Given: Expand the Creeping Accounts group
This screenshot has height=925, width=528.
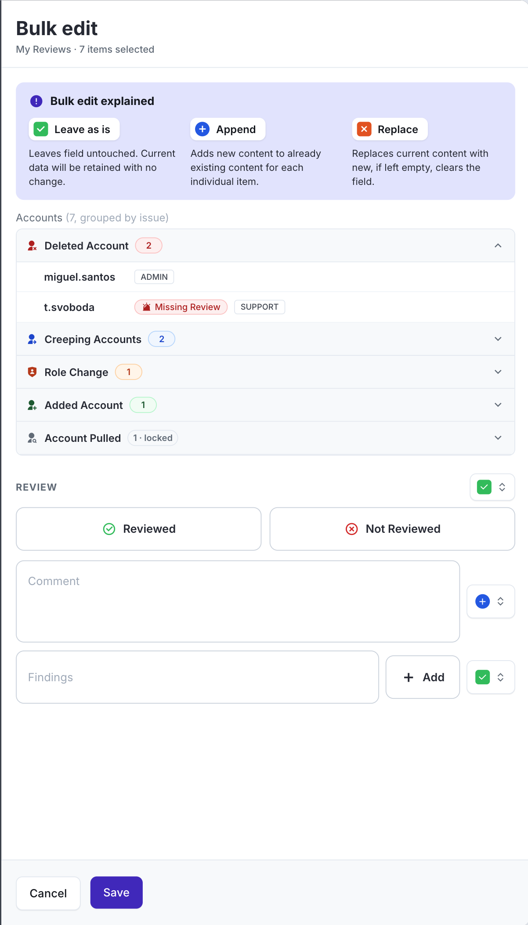Looking at the screenshot, I should coord(498,340).
